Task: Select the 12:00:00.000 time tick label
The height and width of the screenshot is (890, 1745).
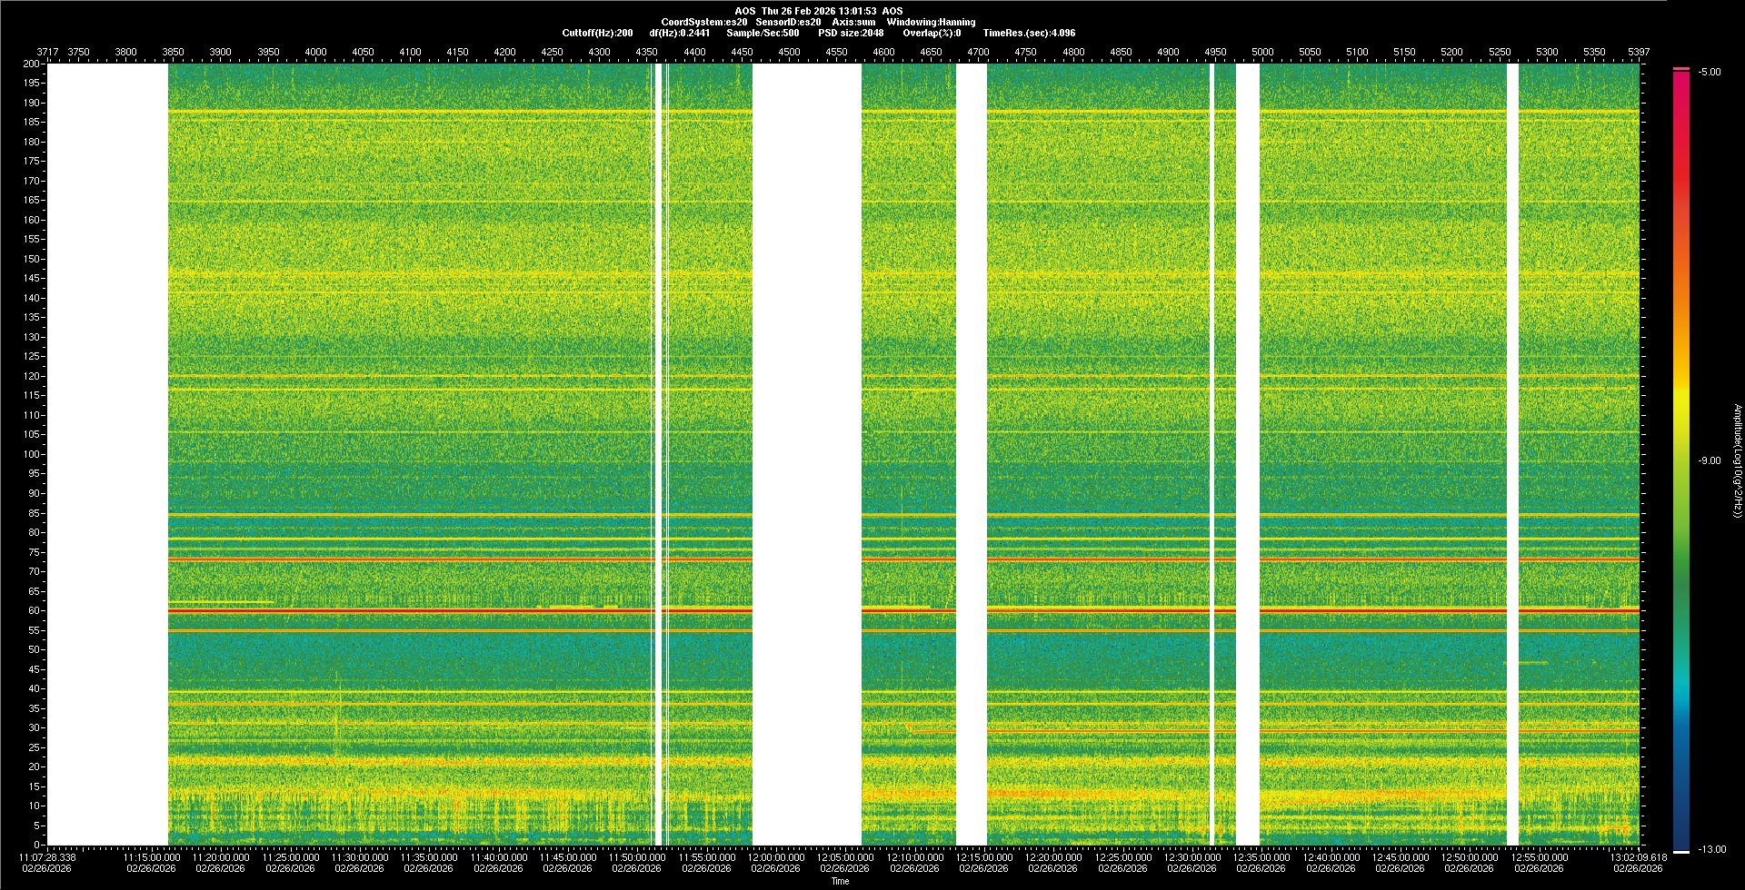Action: 775,857
